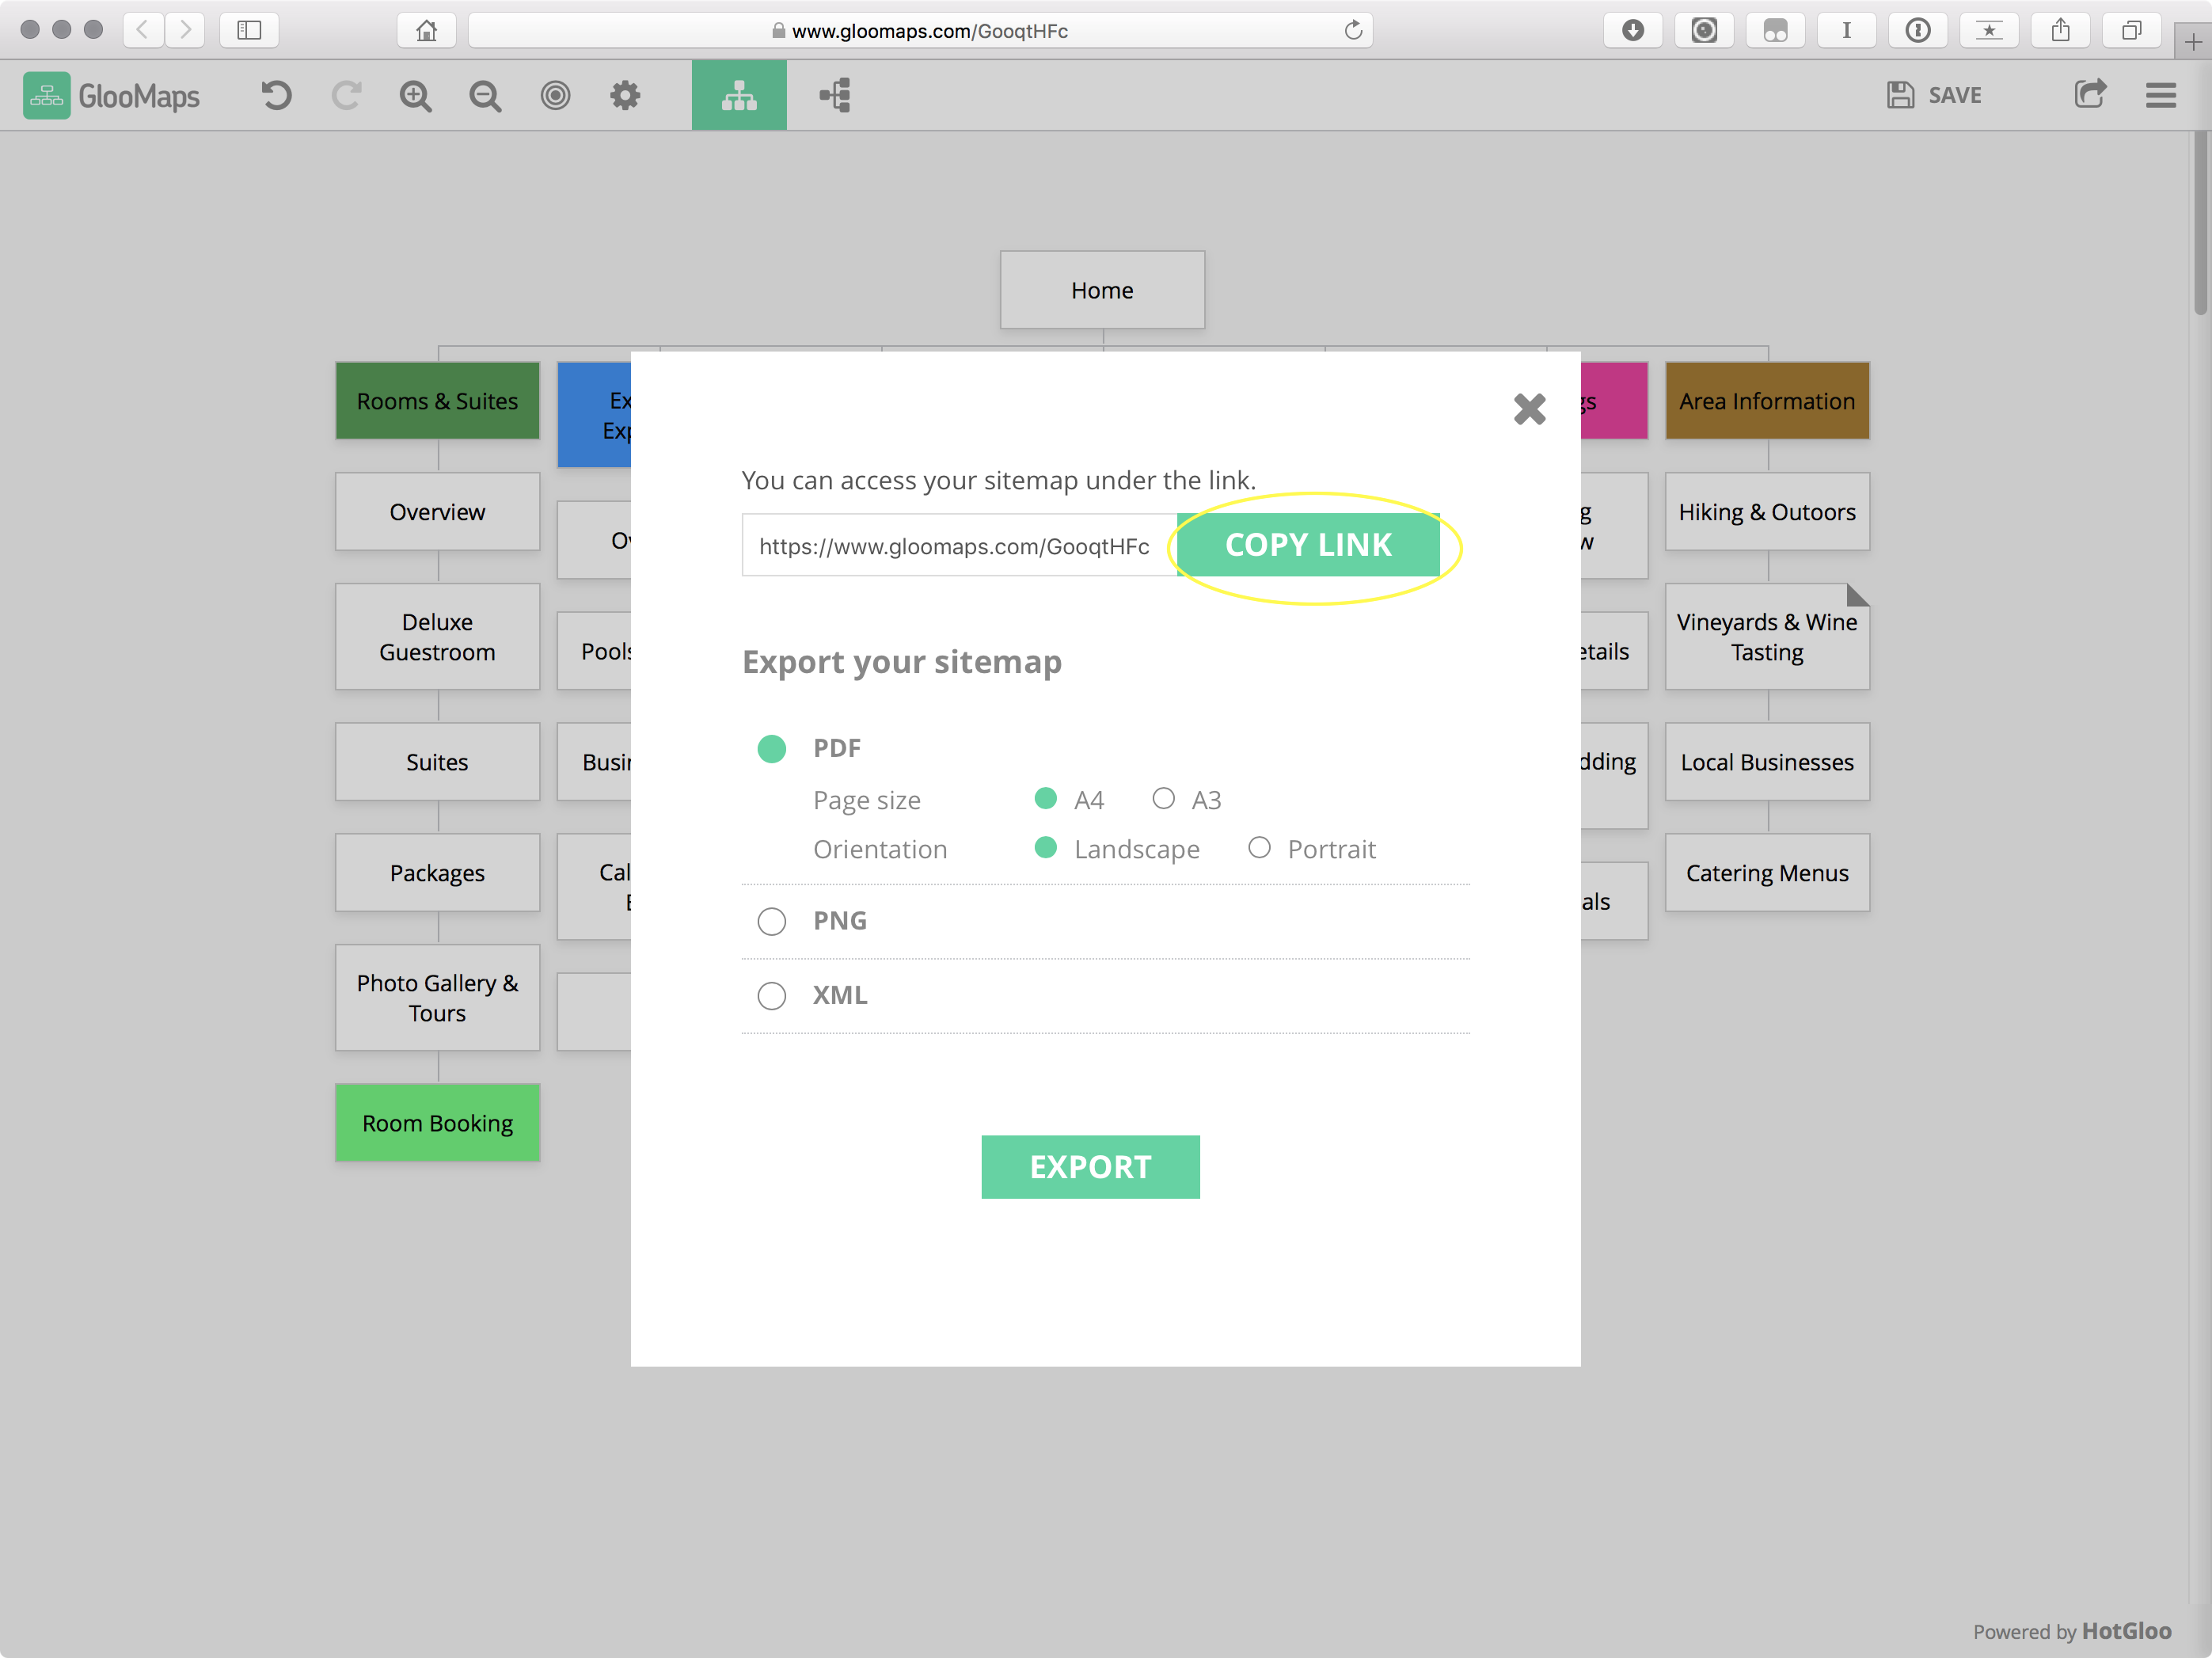Select the PNG export format
The height and width of the screenshot is (1658, 2212).
(x=772, y=921)
